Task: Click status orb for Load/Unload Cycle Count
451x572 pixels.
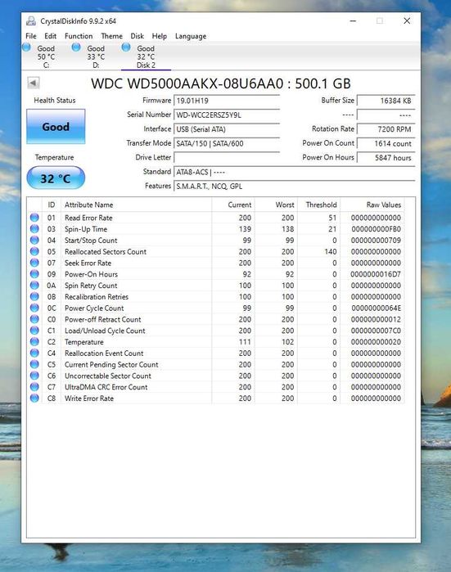Action: point(34,331)
